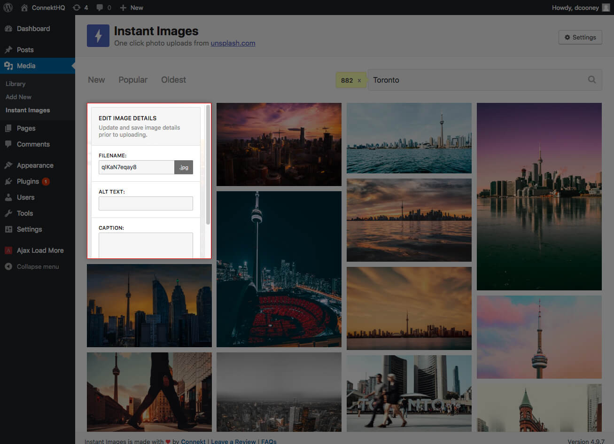The height and width of the screenshot is (444, 614).
Task: Select the Oldest photos tab
Action: pos(173,80)
